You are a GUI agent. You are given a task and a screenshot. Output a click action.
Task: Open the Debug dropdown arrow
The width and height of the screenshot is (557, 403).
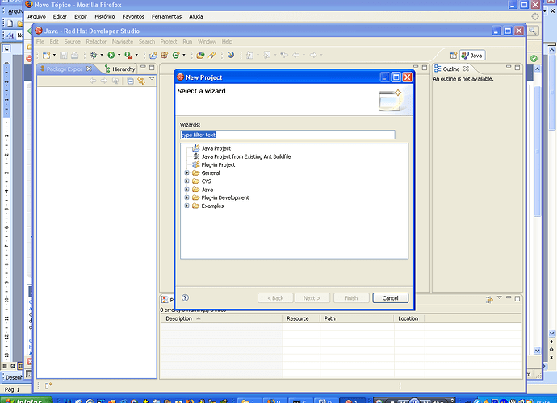click(x=102, y=55)
